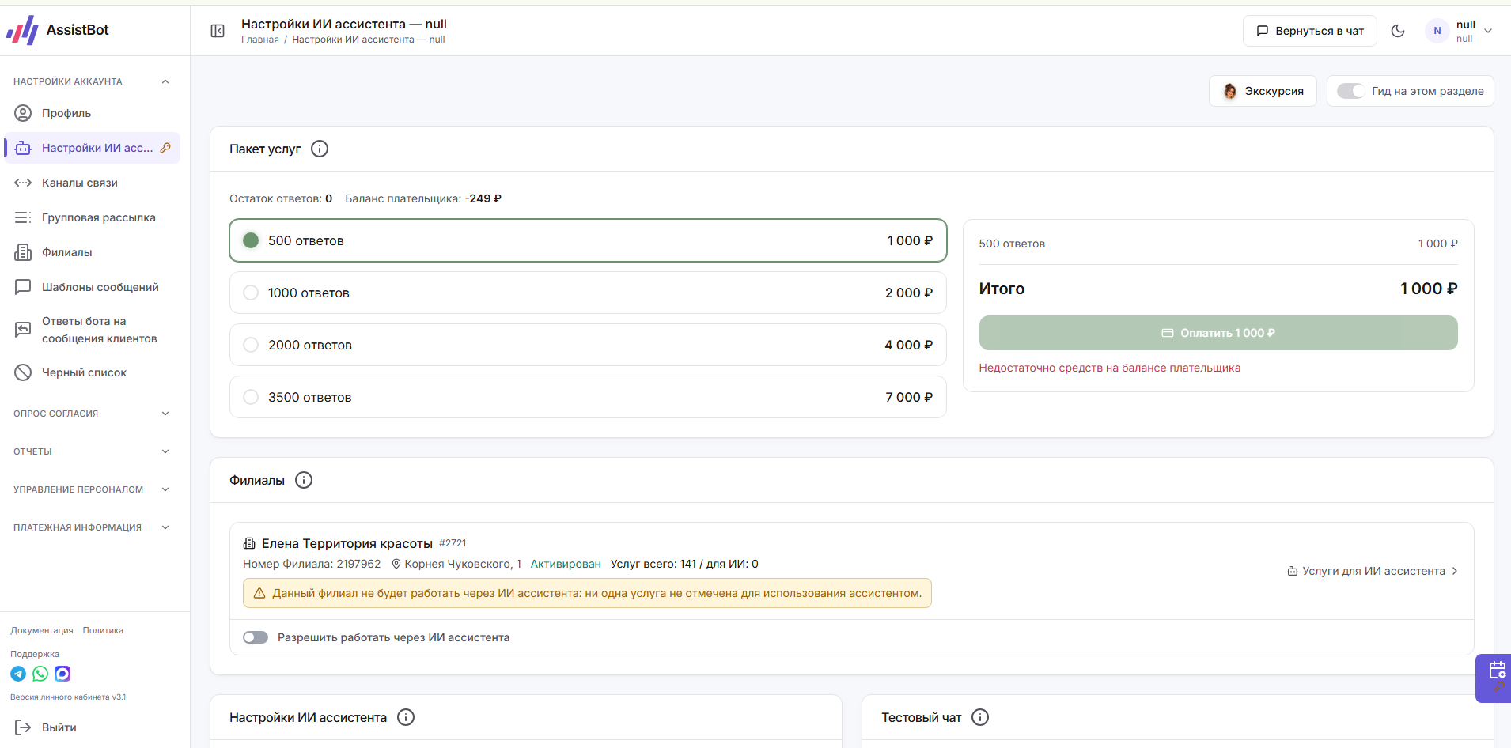Click the key icon beside Настройки ИИ
This screenshot has width=1511, height=748.
(x=165, y=148)
